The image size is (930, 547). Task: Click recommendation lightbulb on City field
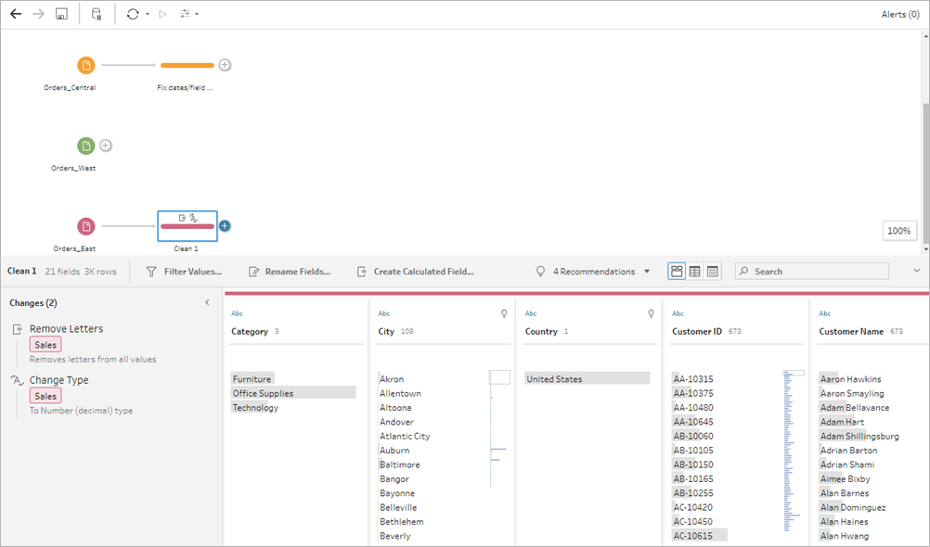tap(504, 313)
